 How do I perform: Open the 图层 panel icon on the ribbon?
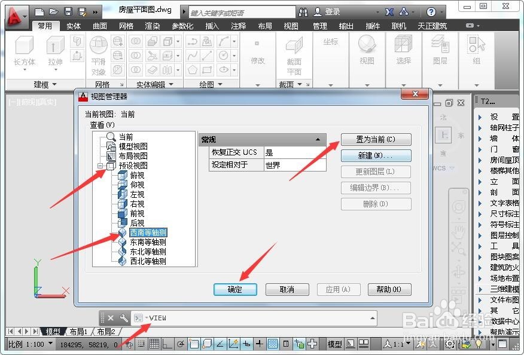coord(440,45)
